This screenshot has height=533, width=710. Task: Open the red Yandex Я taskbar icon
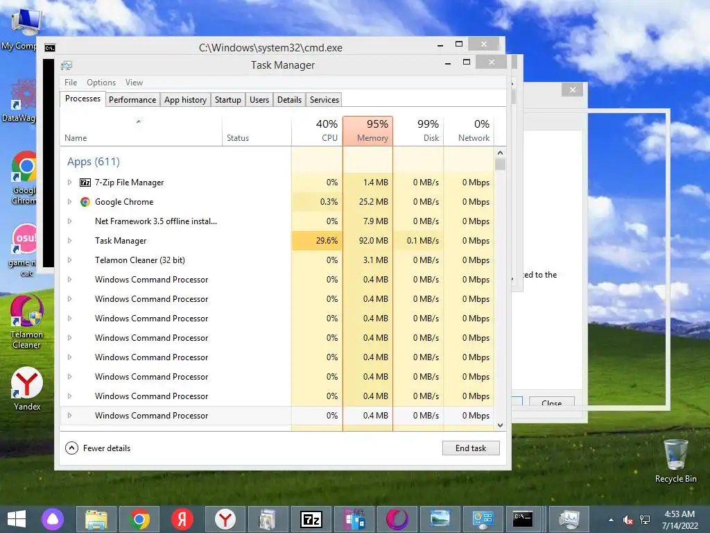point(182,519)
